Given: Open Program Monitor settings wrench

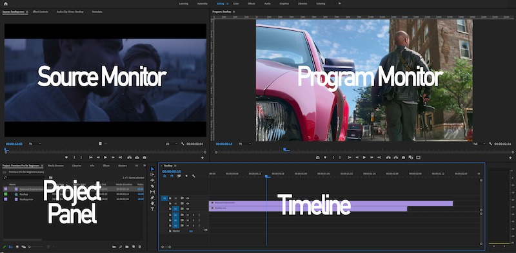Looking at the screenshot, I should click(x=490, y=144).
